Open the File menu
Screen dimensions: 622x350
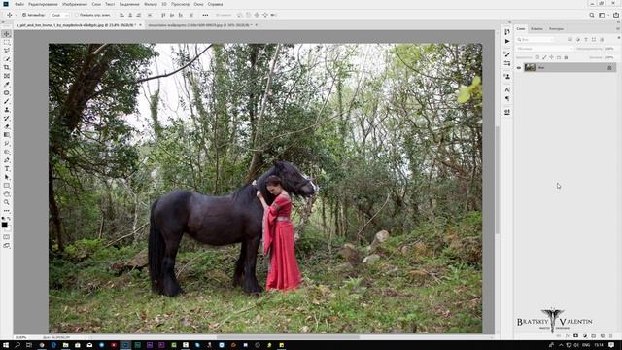[x=19, y=4]
